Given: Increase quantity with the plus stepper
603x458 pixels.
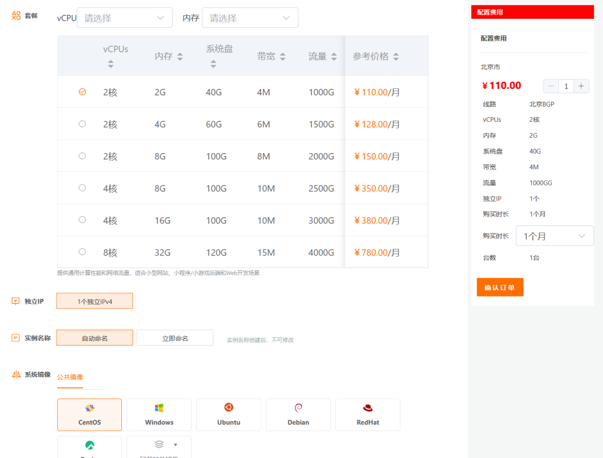Looking at the screenshot, I should tap(581, 86).
